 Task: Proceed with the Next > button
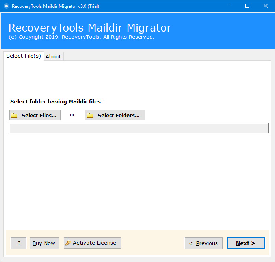[246, 243]
